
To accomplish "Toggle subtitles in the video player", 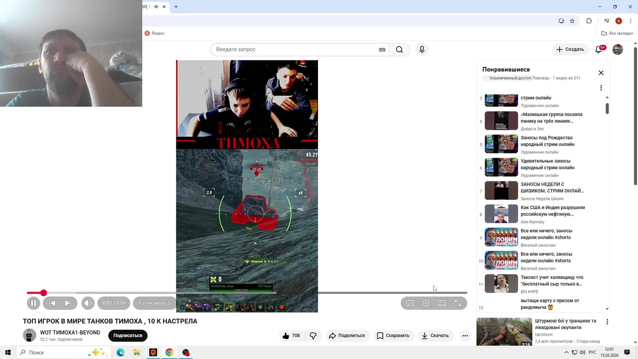I will (410, 303).
